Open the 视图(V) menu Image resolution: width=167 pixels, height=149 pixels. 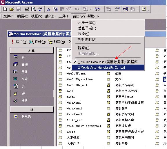[37, 16]
